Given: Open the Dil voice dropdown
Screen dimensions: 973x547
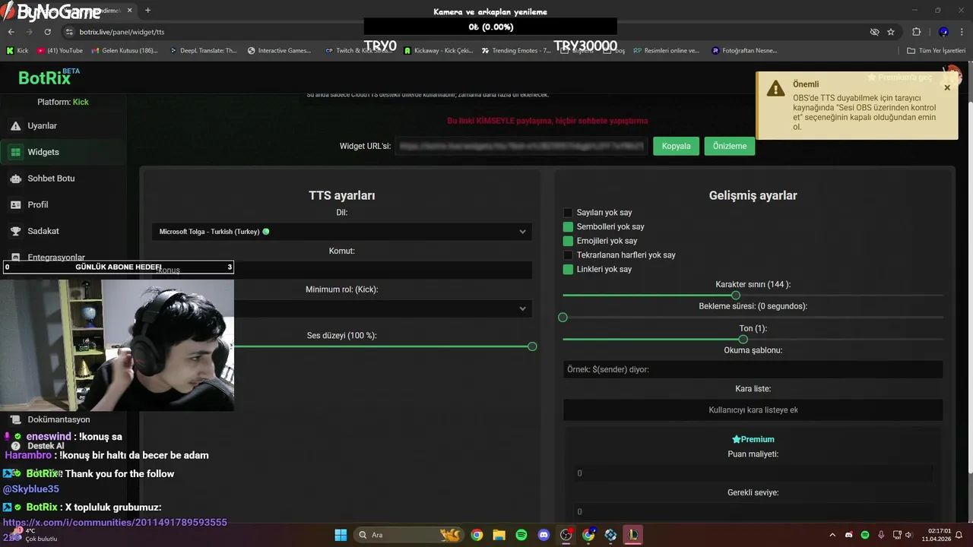Looking at the screenshot, I should [342, 232].
